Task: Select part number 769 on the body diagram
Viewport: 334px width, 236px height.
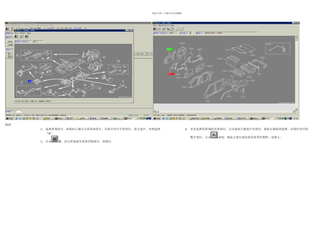Action: tap(184, 87)
